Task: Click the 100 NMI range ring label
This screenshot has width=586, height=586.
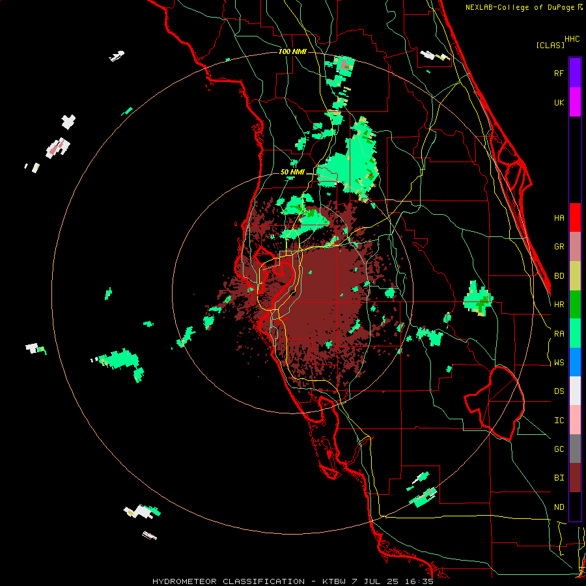Action: click(x=292, y=51)
